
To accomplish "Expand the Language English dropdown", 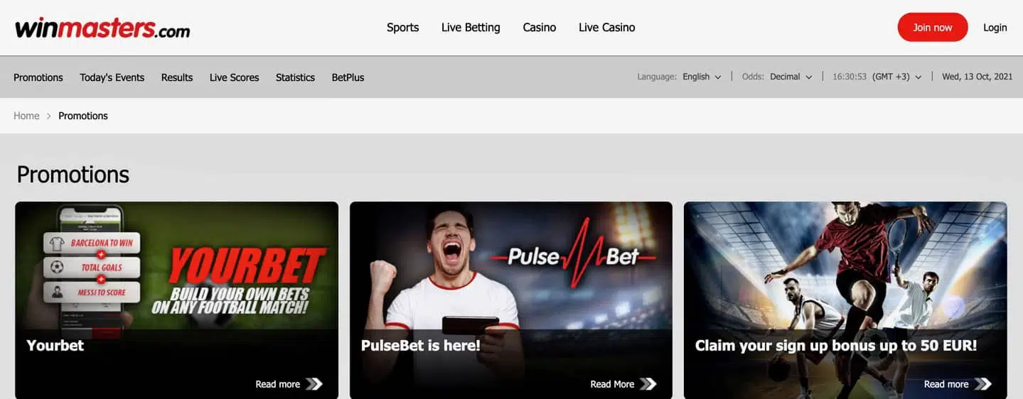I will point(702,77).
